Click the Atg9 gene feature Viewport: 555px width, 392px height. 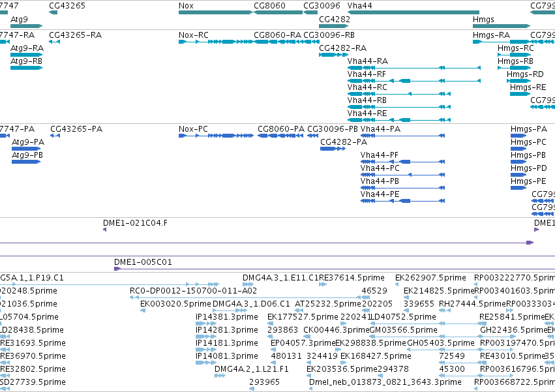27,26
